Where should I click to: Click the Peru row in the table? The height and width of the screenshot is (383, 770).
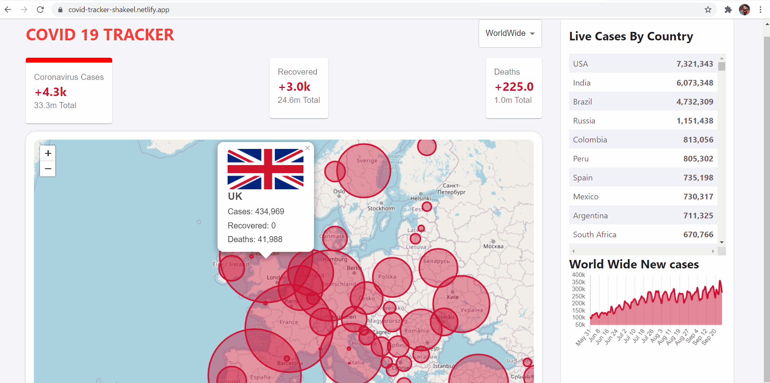click(643, 159)
